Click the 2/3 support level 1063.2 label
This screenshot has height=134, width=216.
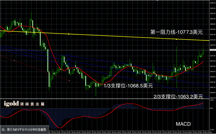[x=178, y=97]
